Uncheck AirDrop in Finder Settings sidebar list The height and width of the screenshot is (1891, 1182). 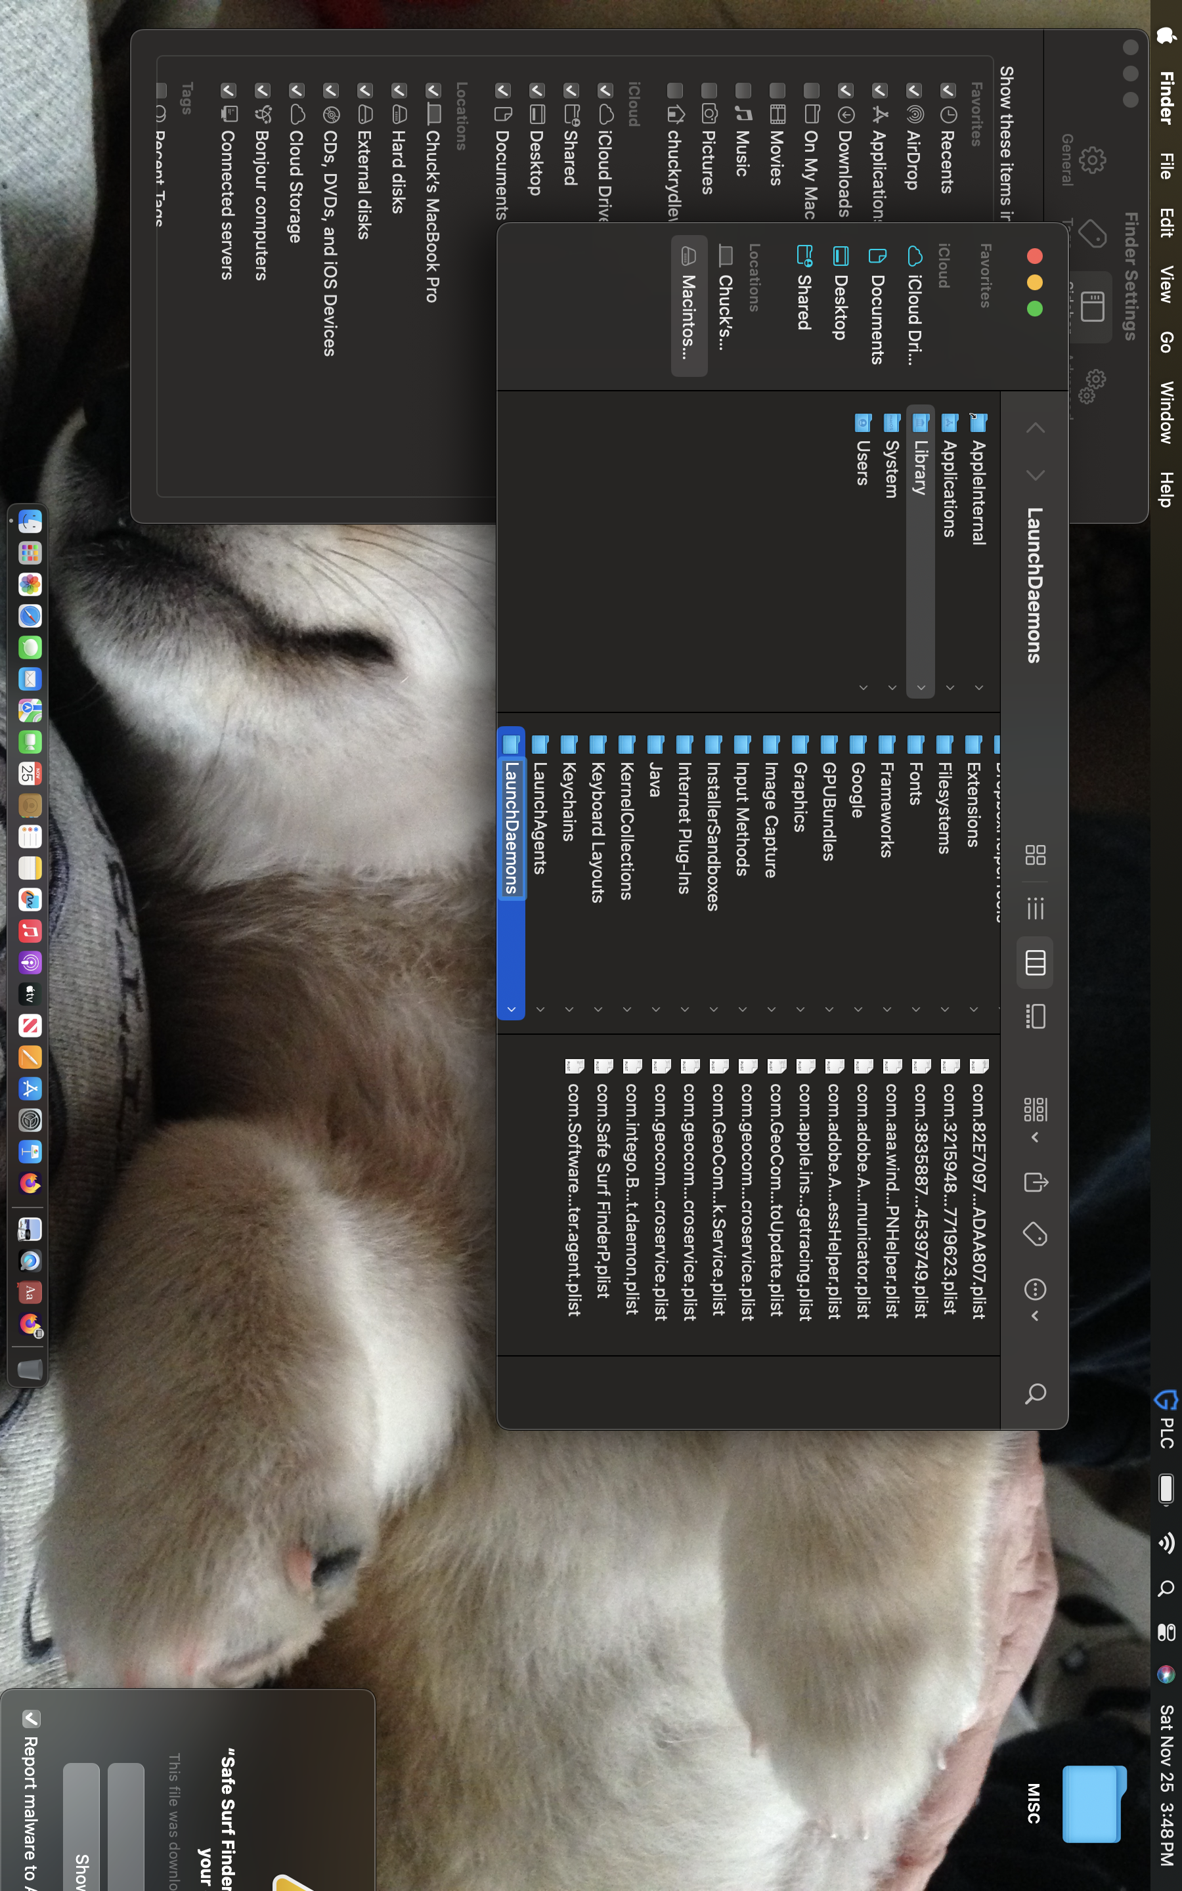click(914, 91)
